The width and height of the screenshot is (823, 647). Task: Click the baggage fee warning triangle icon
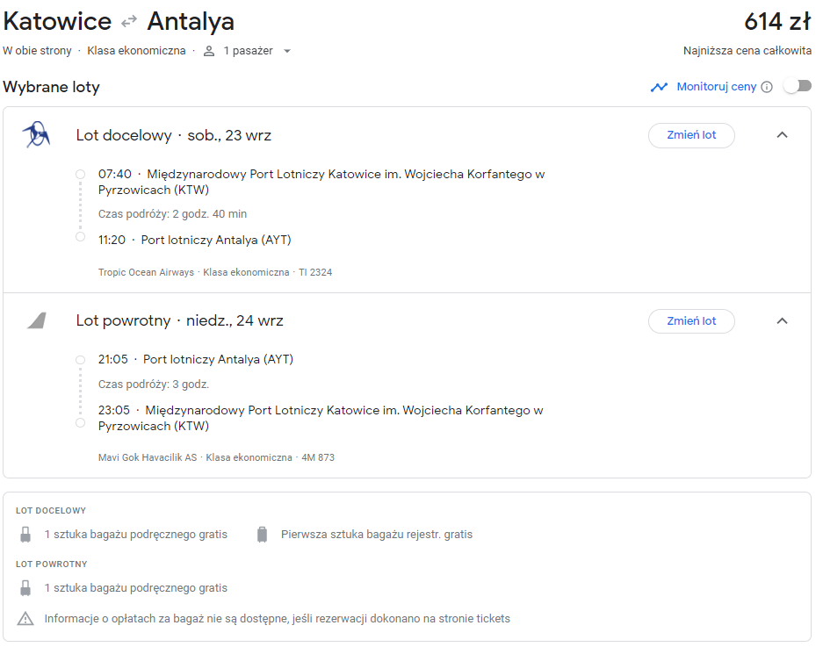[x=25, y=619]
